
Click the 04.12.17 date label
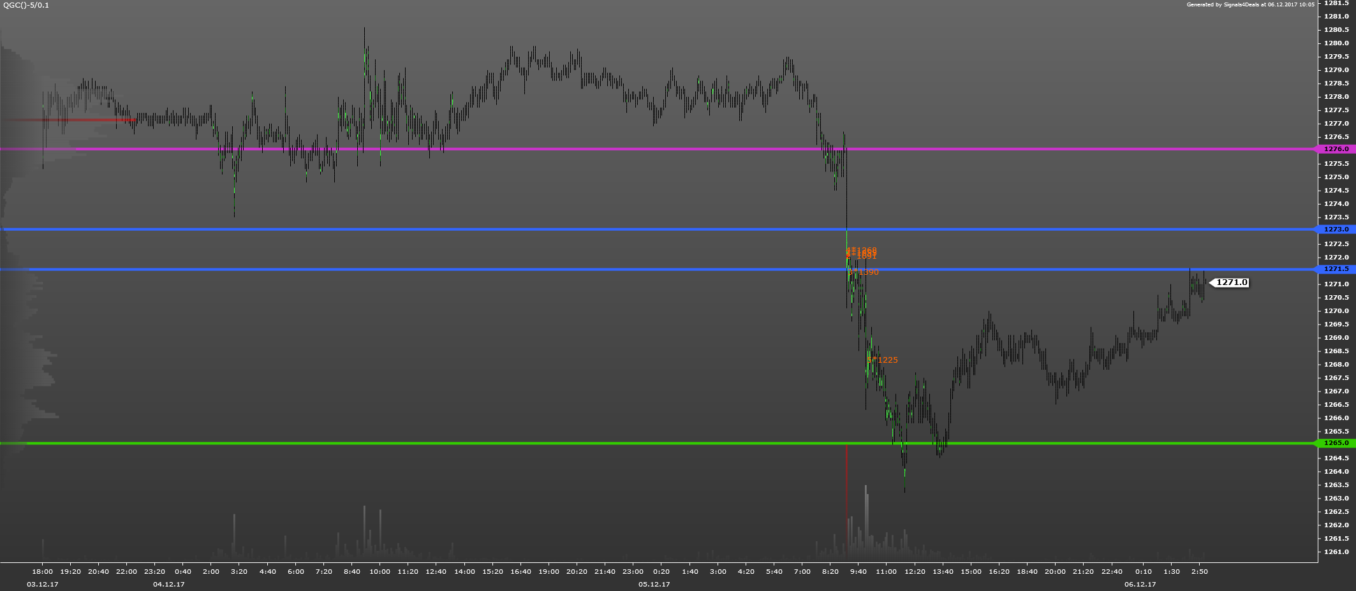pos(169,584)
